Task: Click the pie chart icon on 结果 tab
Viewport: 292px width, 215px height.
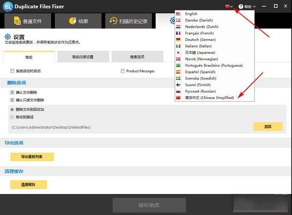Action: pyautogui.click(x=73, y=20)
